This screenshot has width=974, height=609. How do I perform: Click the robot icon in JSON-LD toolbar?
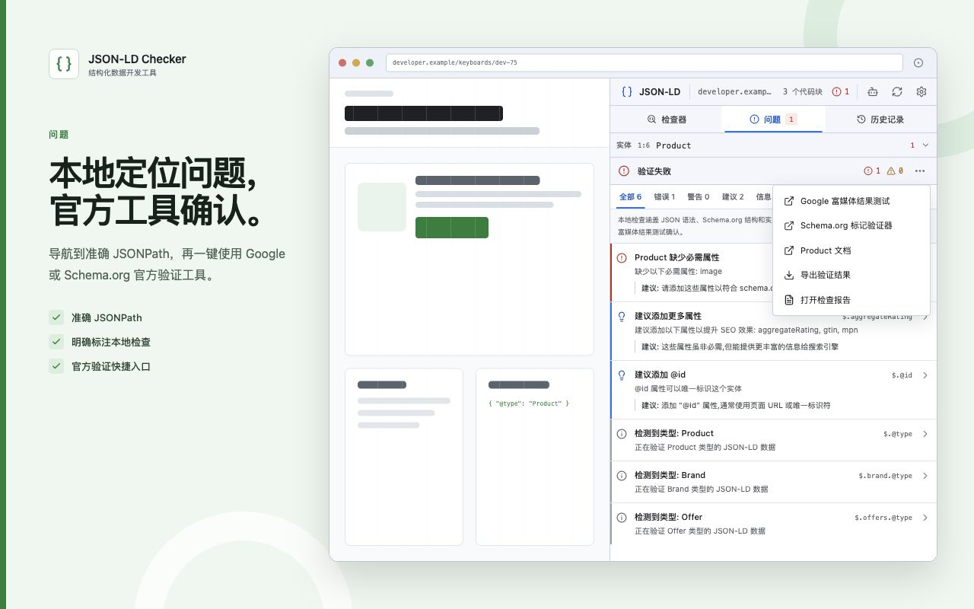click(x=873, y=92)
